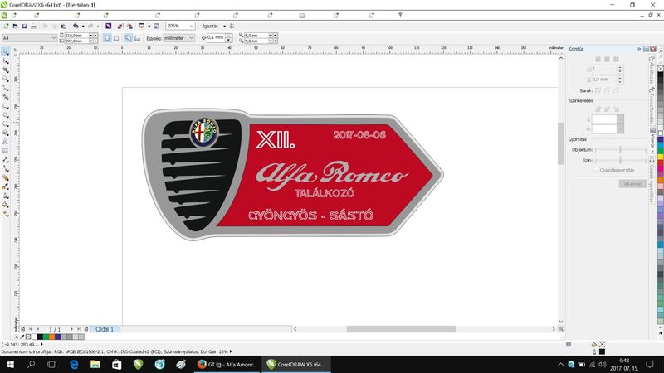Click the page width field 210,0 mm
The image size is (664, 373).
click(76, 36)
